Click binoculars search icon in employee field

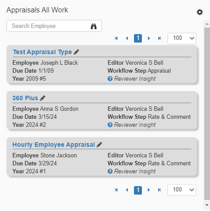(94, 26)
